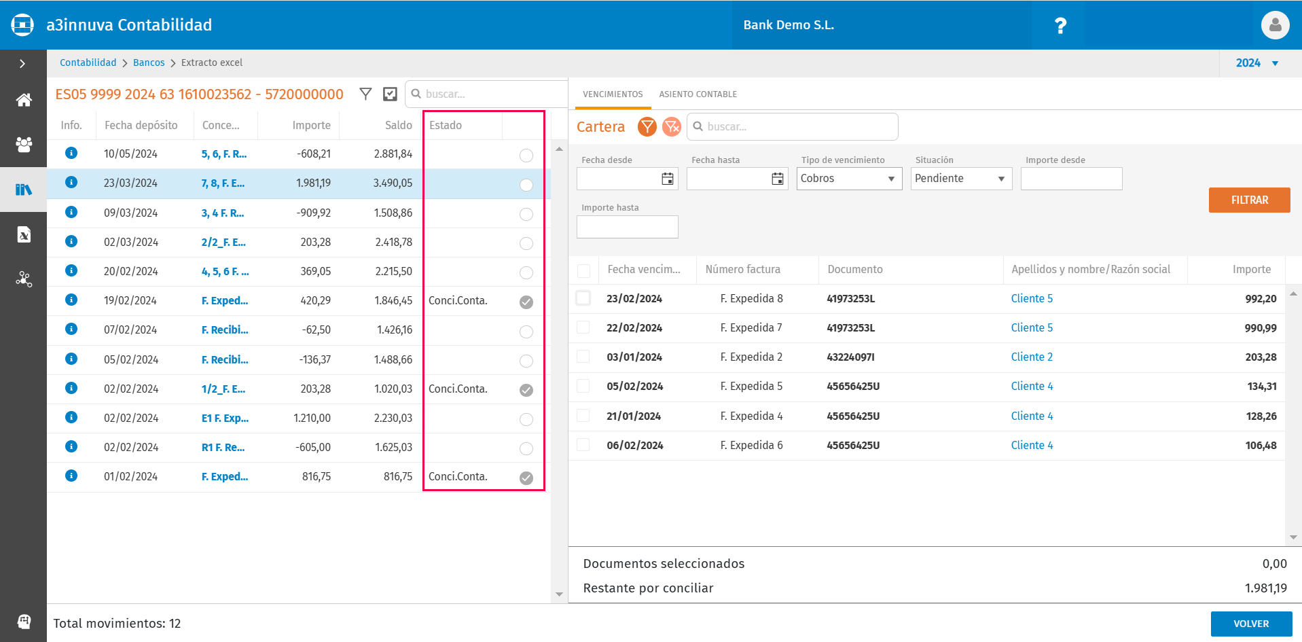Click the orange FILTRAR button
Image resolution: width=1302 pixels, height=642 pixels.
[x=1249, y=200]
